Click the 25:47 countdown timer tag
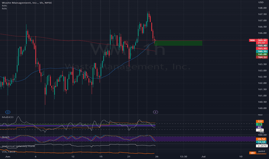Image resolution: width=269 pixels, height=159 pixels. tap(262, 42)
